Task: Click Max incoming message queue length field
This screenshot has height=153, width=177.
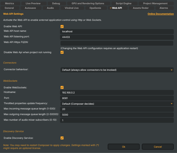Action: [x=117, y=109]
